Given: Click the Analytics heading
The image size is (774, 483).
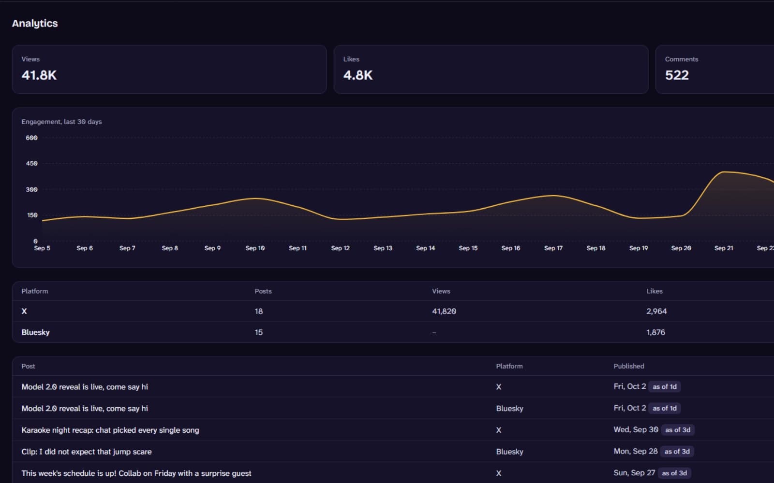Looking at the screenshot, I should 35,23.
